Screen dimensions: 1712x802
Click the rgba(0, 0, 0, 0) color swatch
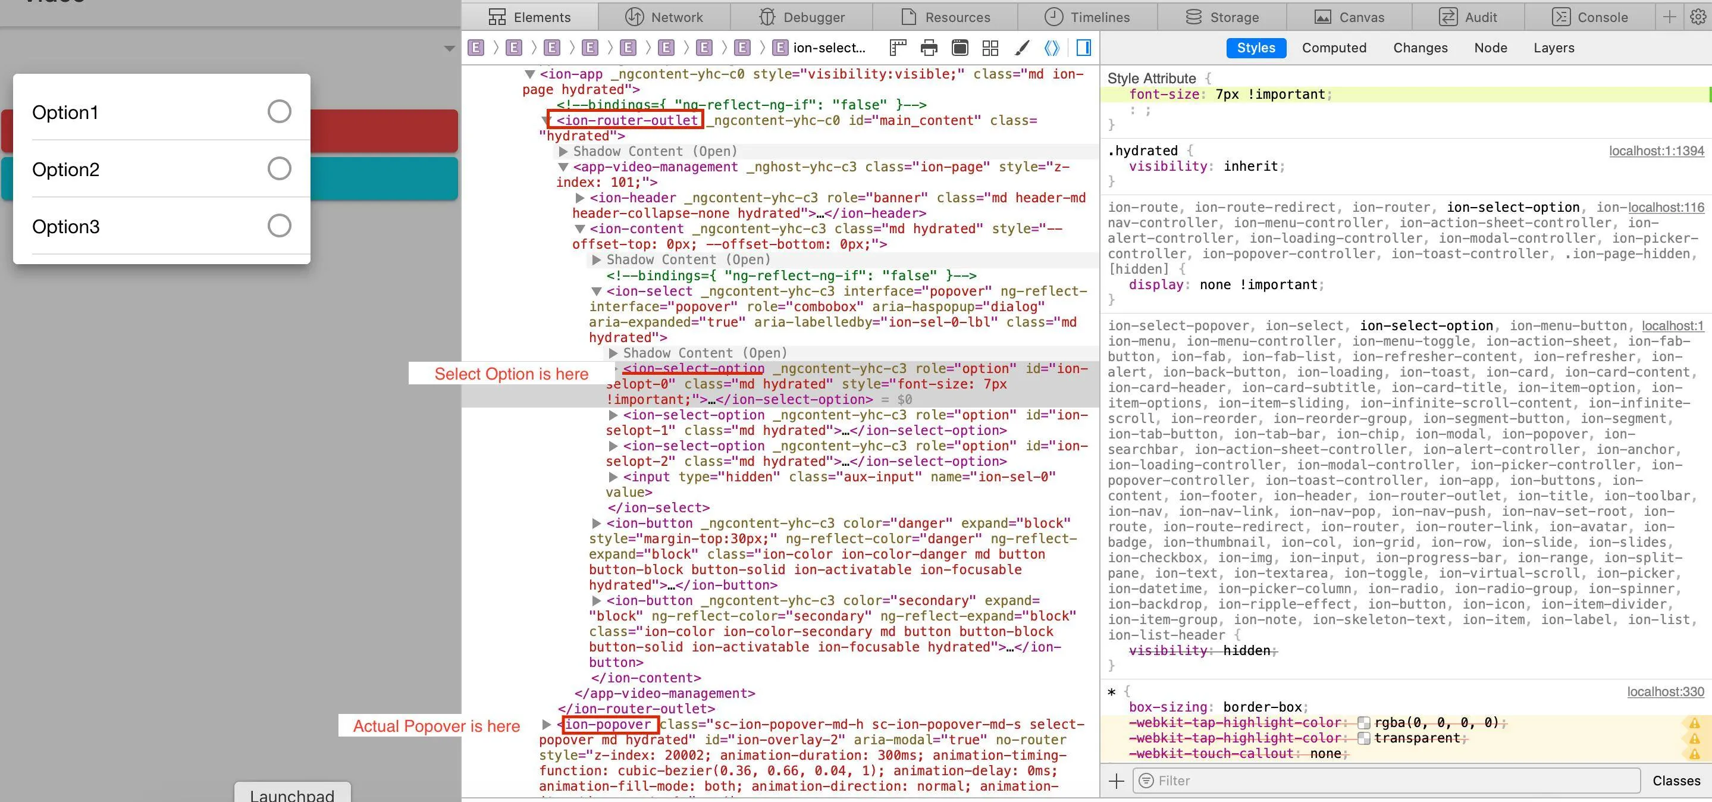coord(1364,723)
